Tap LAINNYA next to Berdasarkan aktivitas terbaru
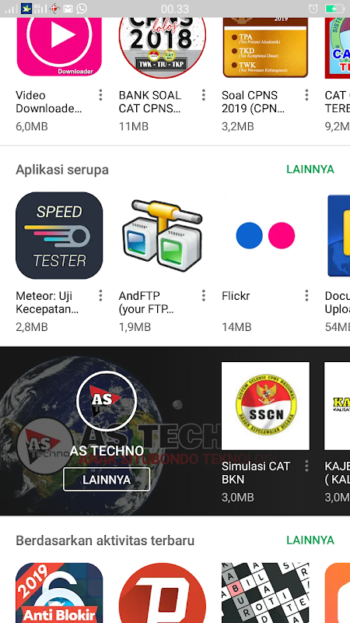Screen dimensions: 350x623 tap(310, 540)
